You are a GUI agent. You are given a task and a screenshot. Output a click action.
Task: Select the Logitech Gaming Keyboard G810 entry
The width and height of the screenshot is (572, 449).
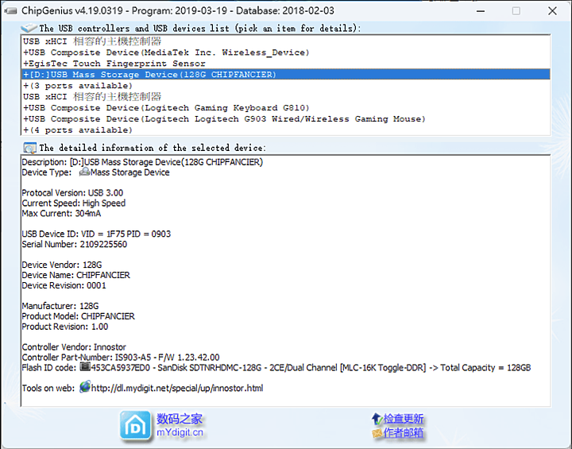coord(286,108)
